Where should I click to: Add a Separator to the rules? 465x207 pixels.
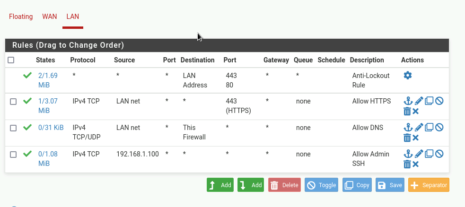429,185
